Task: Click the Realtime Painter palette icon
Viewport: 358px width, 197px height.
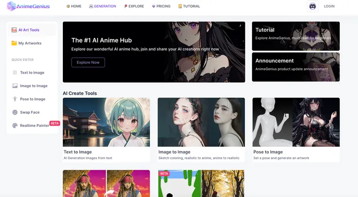Action: tap(15, 125)
